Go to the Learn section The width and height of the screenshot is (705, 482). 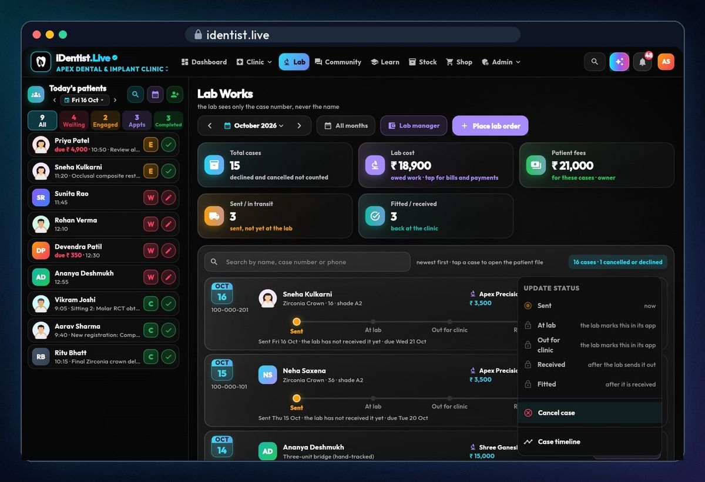pyautogui.click(x=385, y=62)
